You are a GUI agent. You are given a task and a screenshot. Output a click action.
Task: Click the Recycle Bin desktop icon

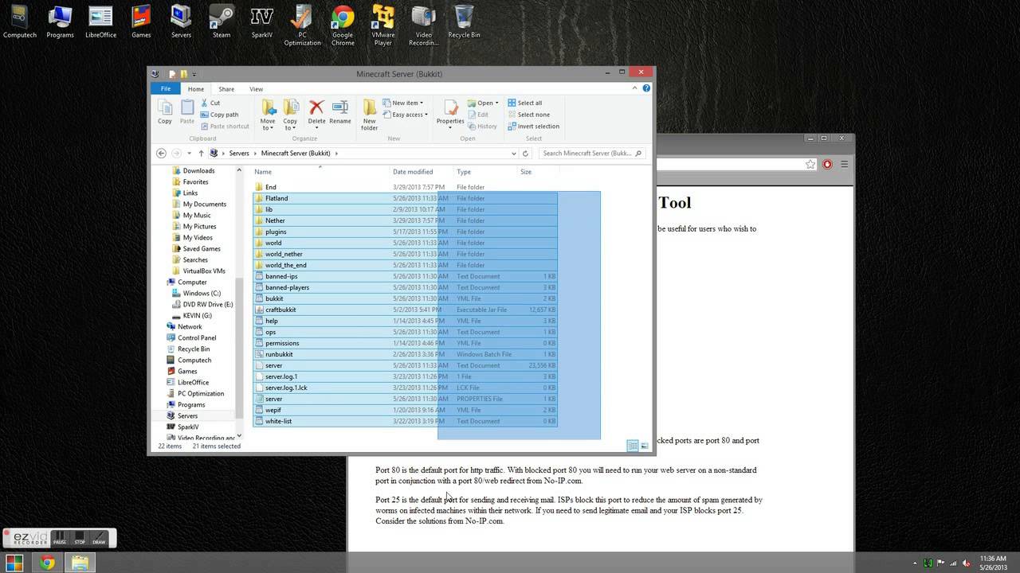tap(464, 21)
